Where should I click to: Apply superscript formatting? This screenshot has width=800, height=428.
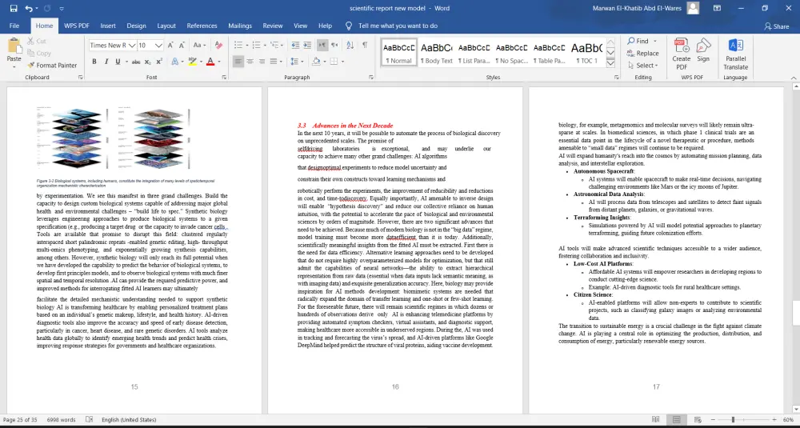(x=159, y=62)
